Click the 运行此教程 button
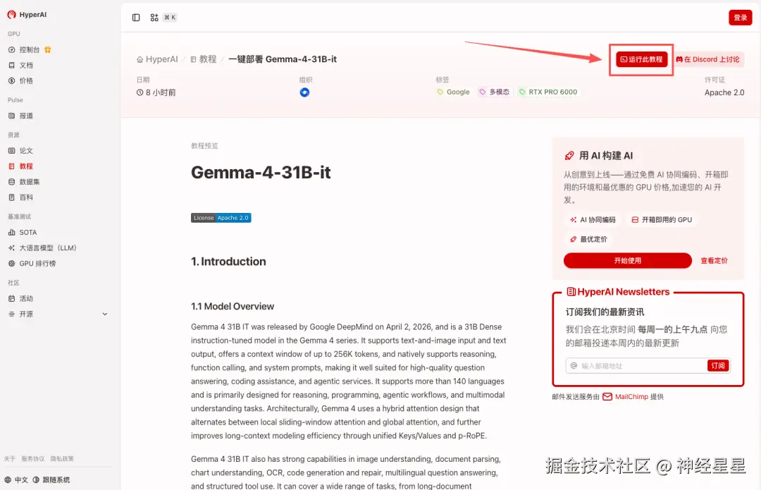The height and width of the screenshot is (490, 761). [641, 59]
